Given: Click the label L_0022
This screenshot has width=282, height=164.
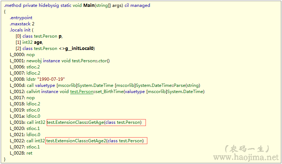Looking at the screenshot, I should pyautogui.click(x=17, y=141).
